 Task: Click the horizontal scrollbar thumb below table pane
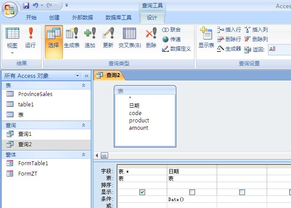pos(104,156)
